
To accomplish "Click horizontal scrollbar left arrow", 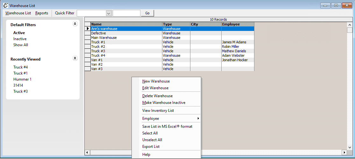I will (x=87, y=152).
